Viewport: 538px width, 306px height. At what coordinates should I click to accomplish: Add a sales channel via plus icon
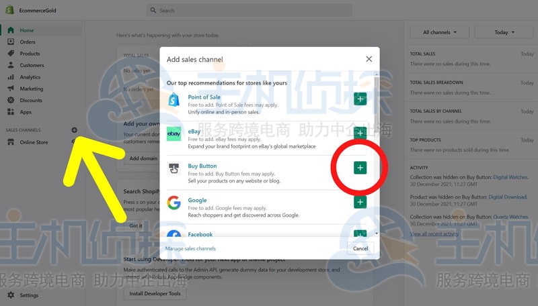[x=74, y=130]
